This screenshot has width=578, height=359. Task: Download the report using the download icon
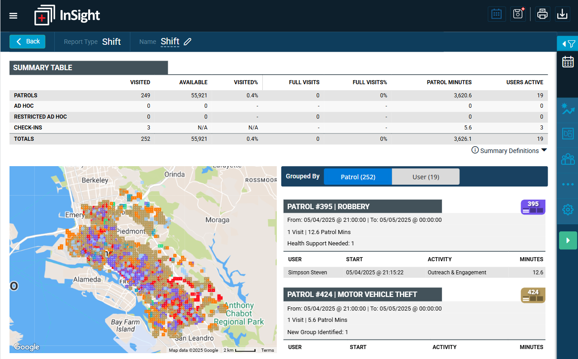562,14
